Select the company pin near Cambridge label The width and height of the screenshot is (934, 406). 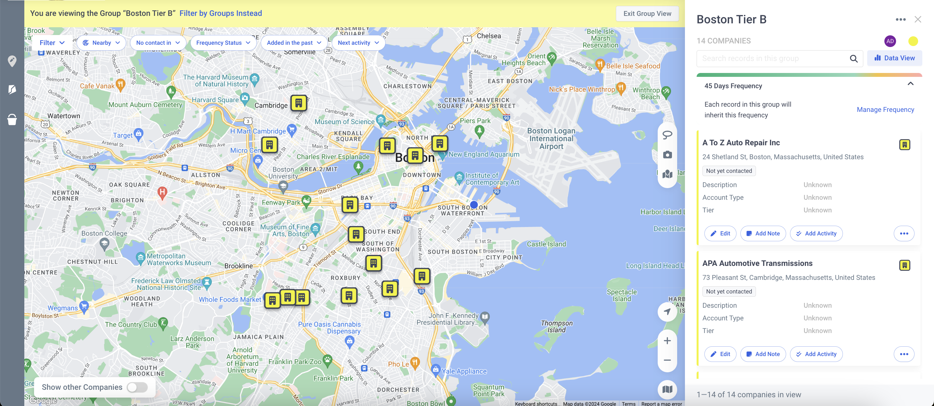point(298,103)
